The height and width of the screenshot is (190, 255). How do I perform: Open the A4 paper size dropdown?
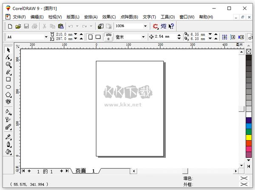(46, 37)
